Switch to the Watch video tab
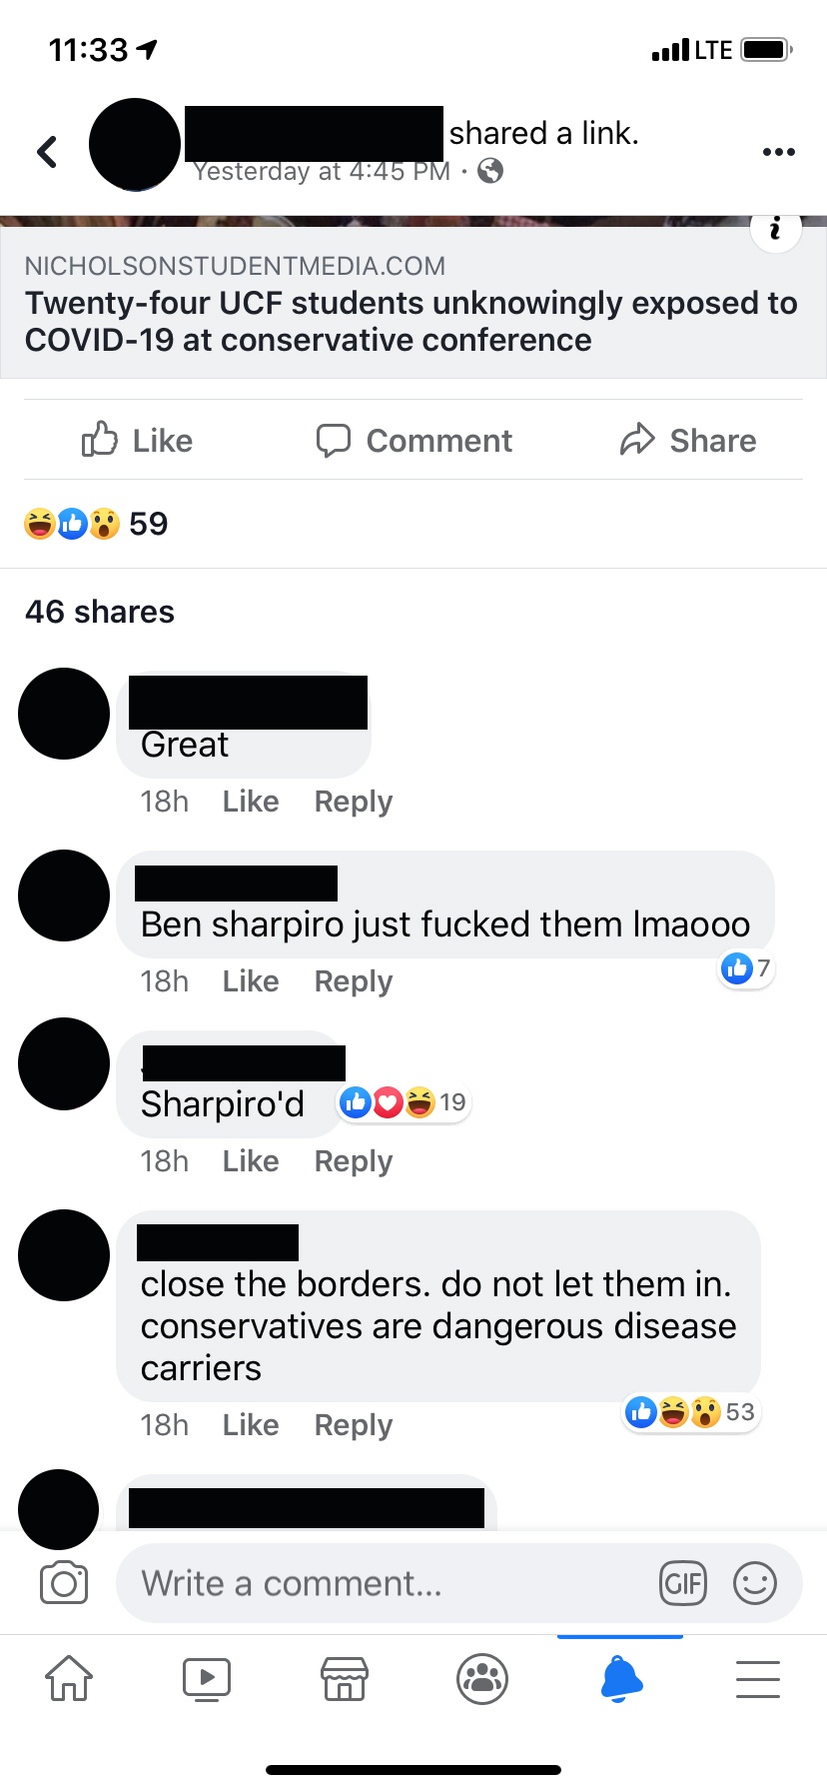827x1791 pixels. click(x=207, y=1678)
